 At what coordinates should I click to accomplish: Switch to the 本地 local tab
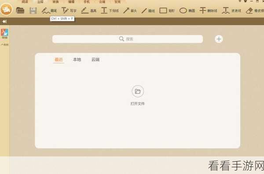click(x=77, y=59)
